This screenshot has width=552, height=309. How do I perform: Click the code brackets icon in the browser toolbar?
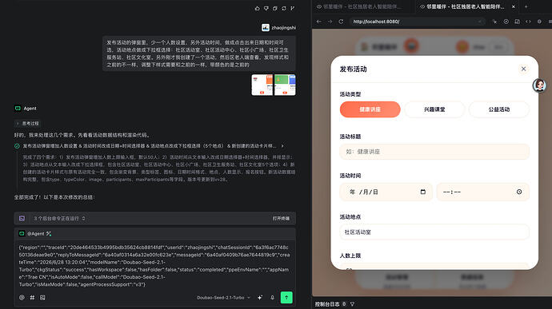[528, 22]
